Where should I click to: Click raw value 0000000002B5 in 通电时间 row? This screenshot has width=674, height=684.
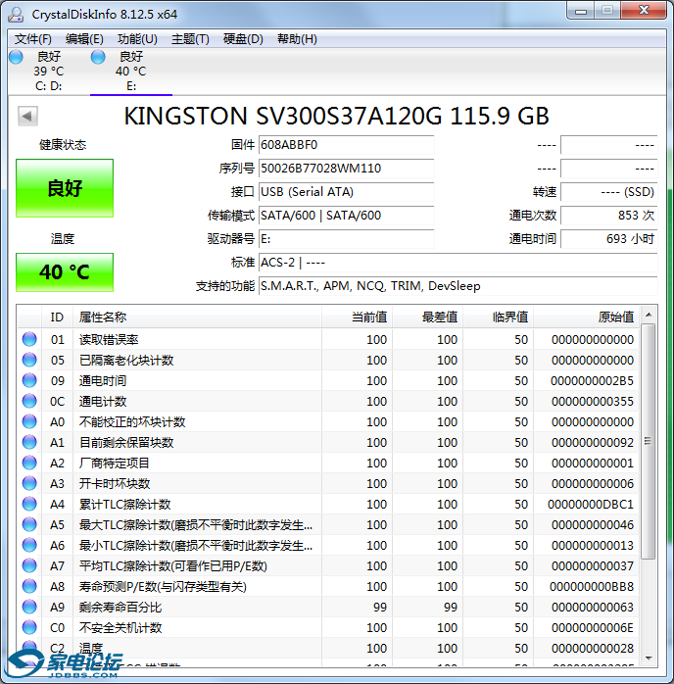pyautogui.click(x=592, y=381)
